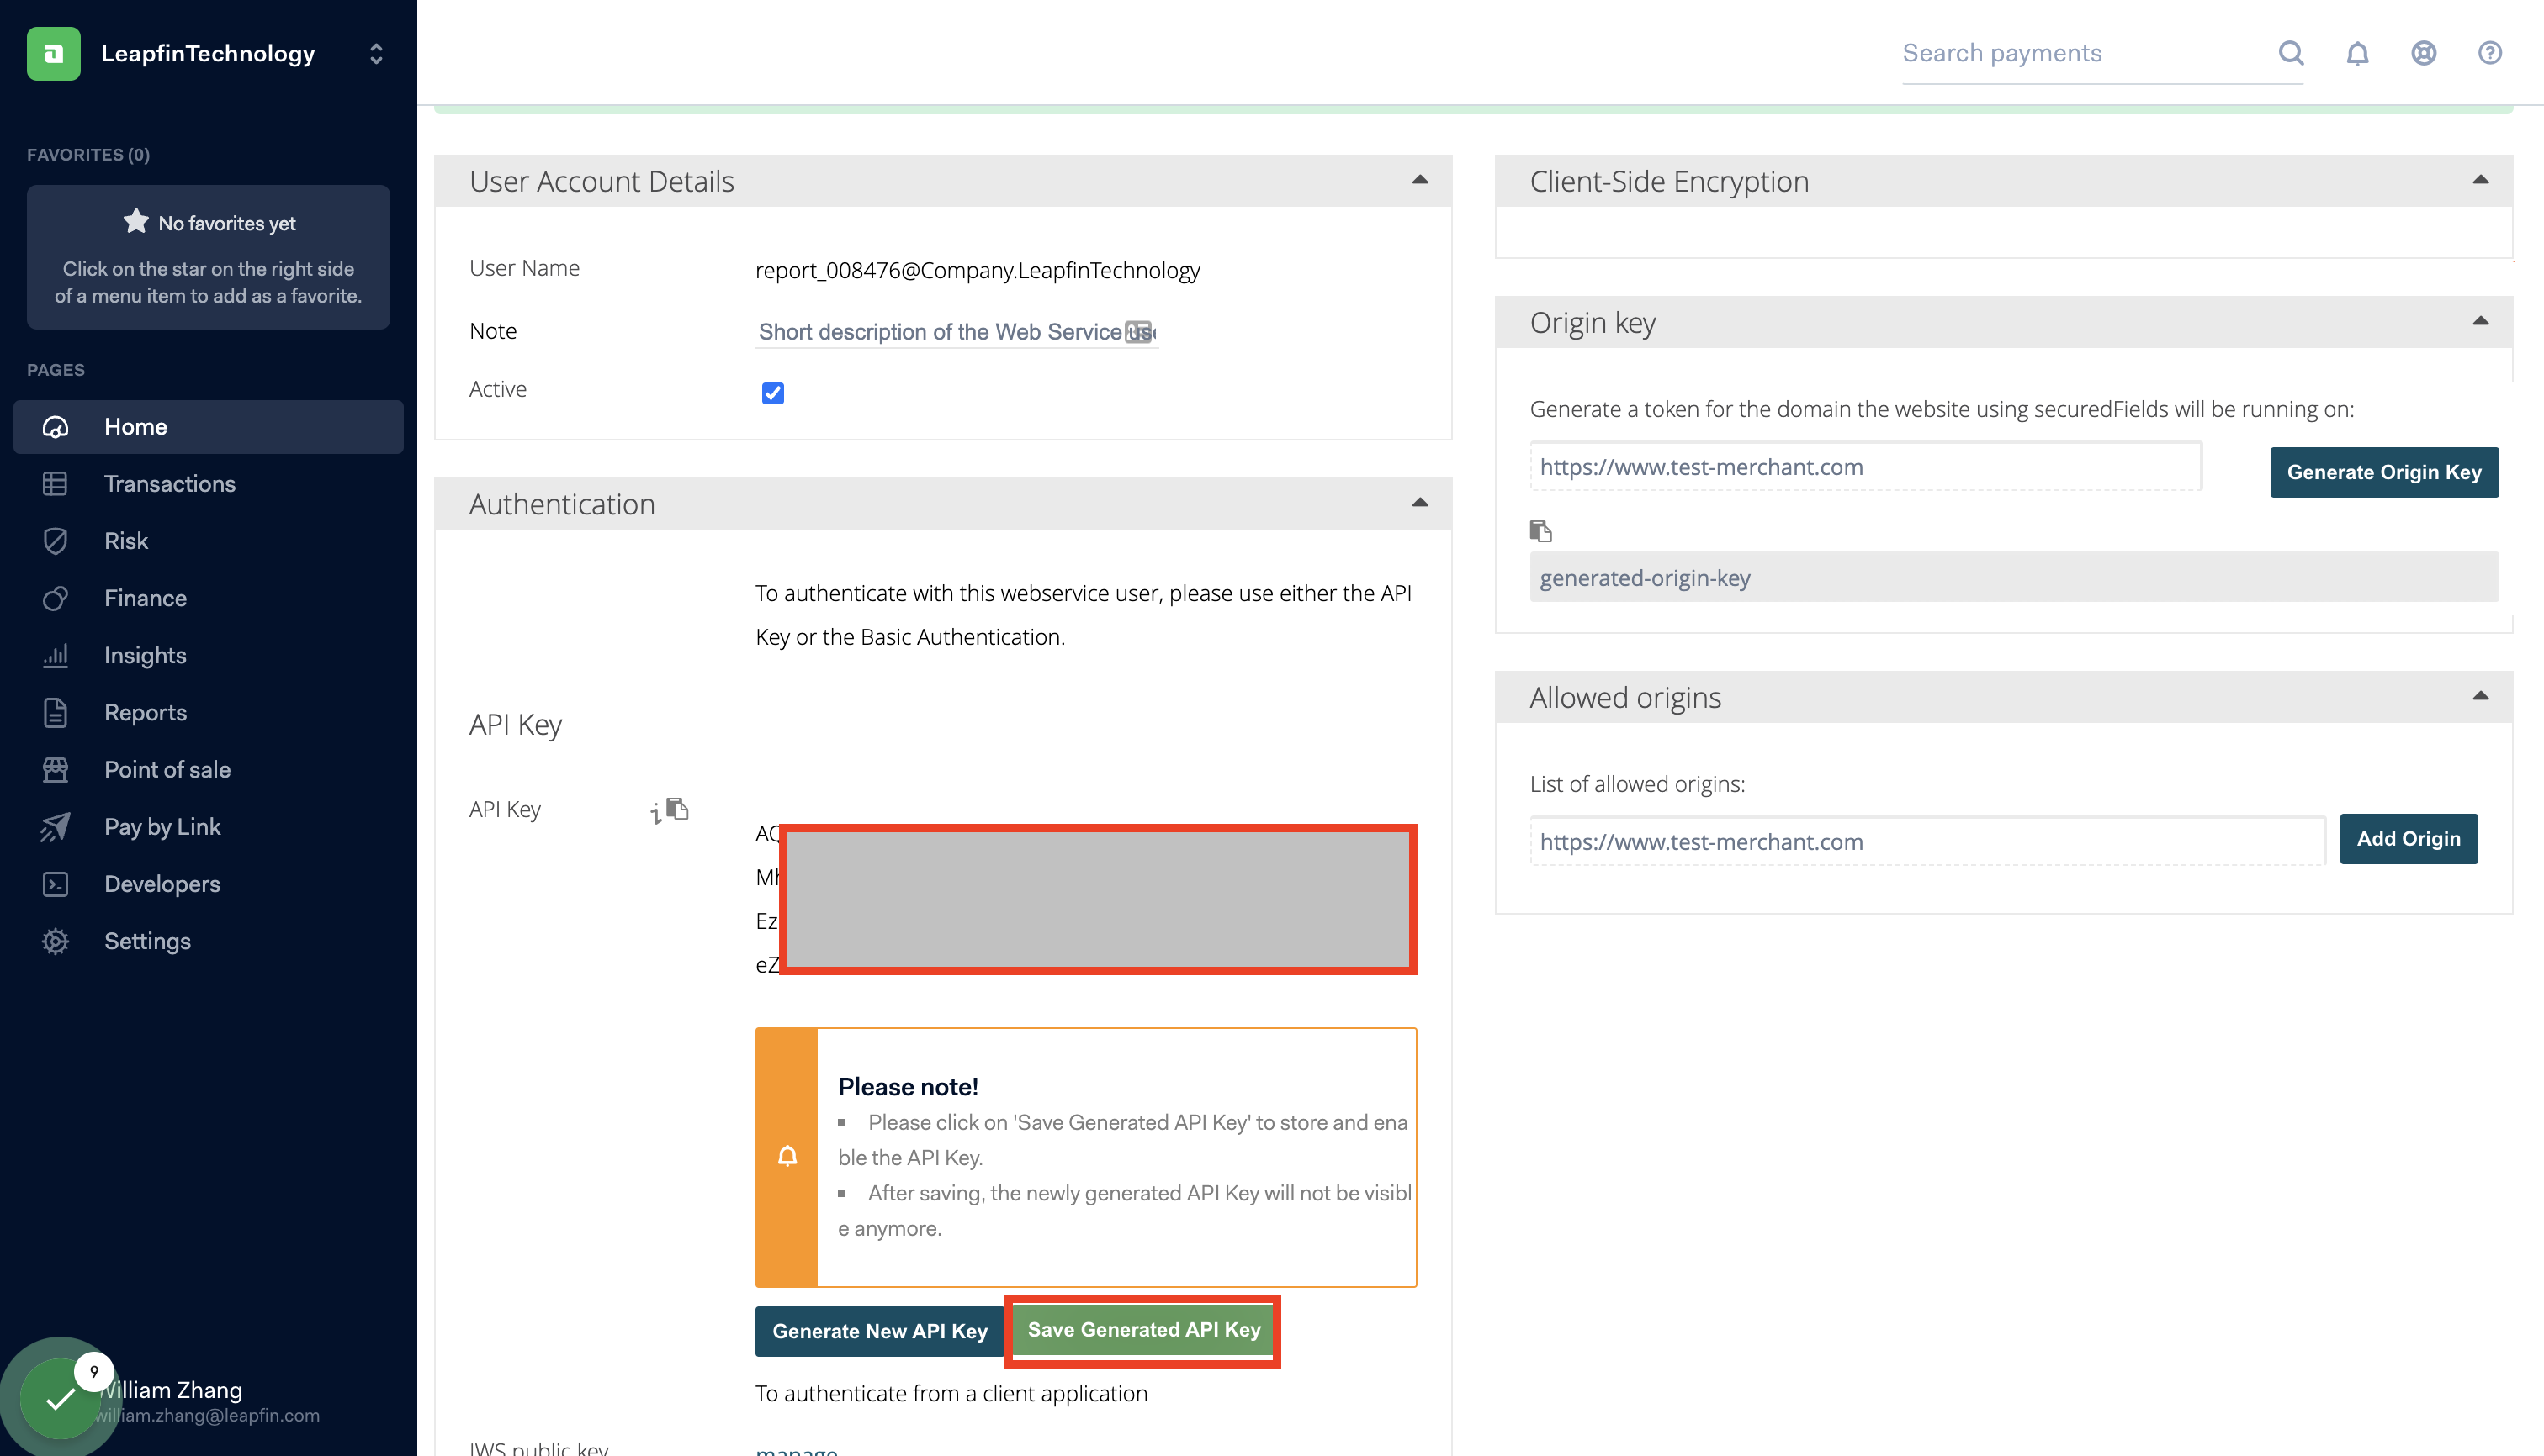Click the notifications bell icon
The width and height of the screenshot is (2544, 1456).
point(2357,53)
